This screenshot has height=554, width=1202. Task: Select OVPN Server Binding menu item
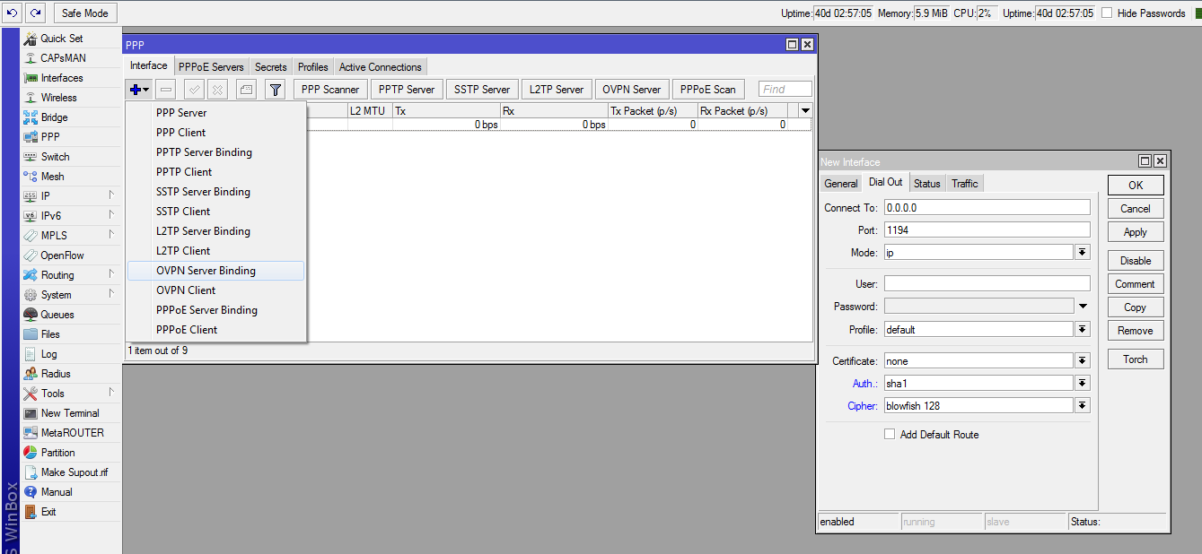click(215, 271)
